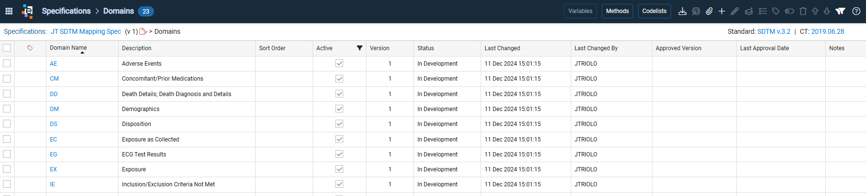
Task: Click the Last Changed column header
Action: pos(502,48)
